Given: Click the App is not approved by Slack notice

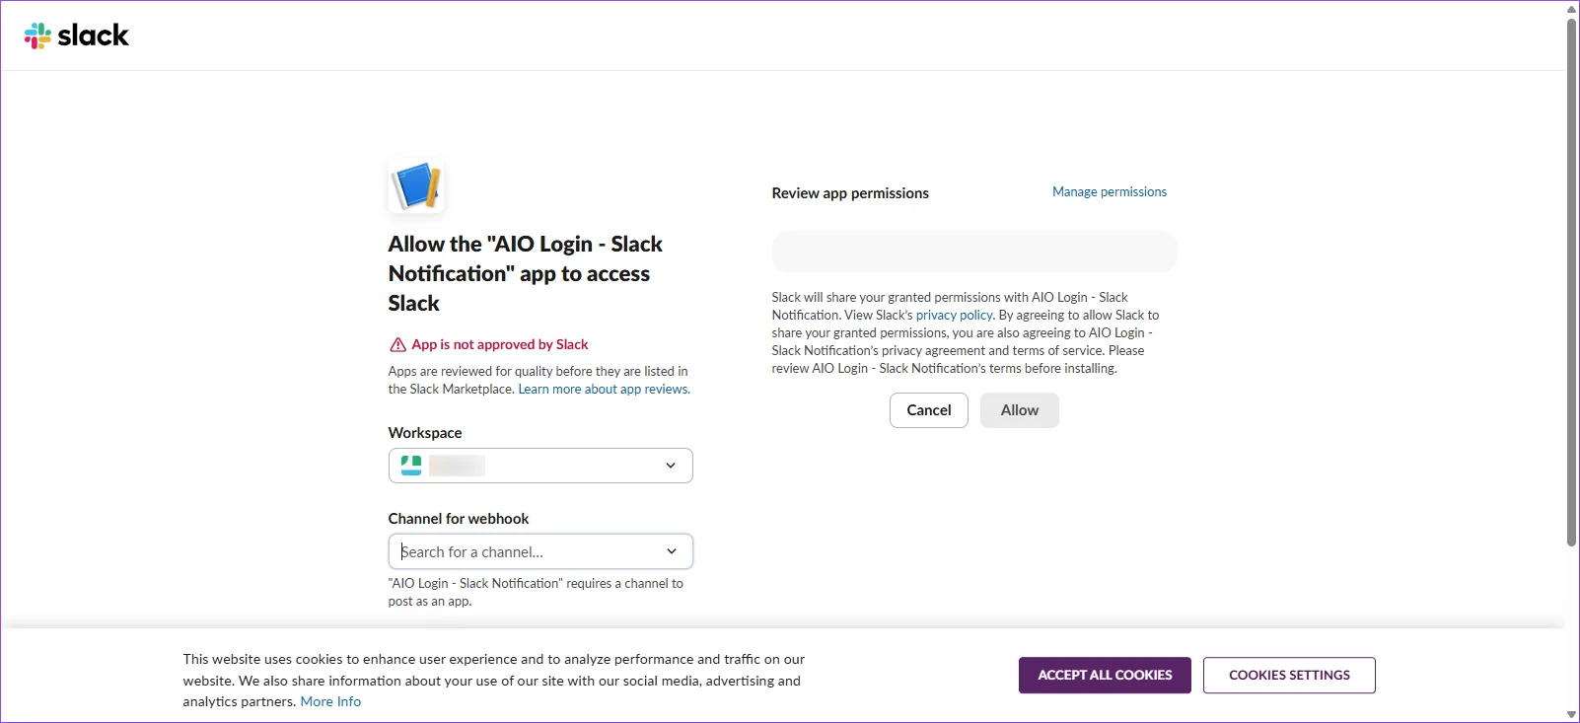Looking at the screenshot, I should click(499, 345).
